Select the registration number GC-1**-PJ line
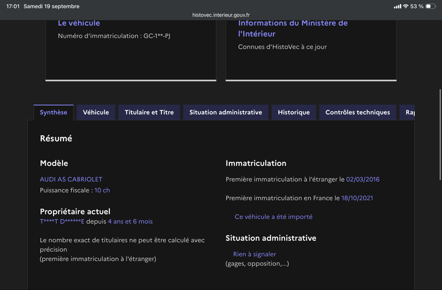 coord(114,36)
